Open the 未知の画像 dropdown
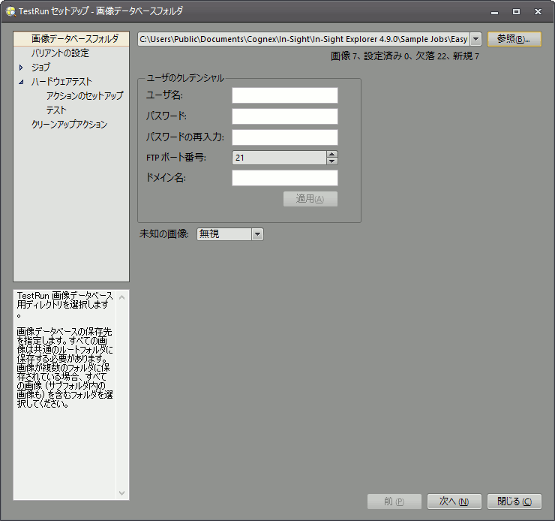 pos(257,234)
